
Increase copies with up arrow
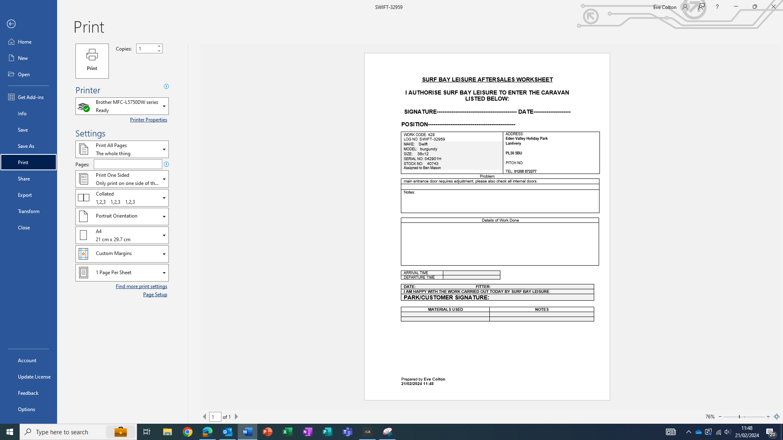[x=159, y=46]
